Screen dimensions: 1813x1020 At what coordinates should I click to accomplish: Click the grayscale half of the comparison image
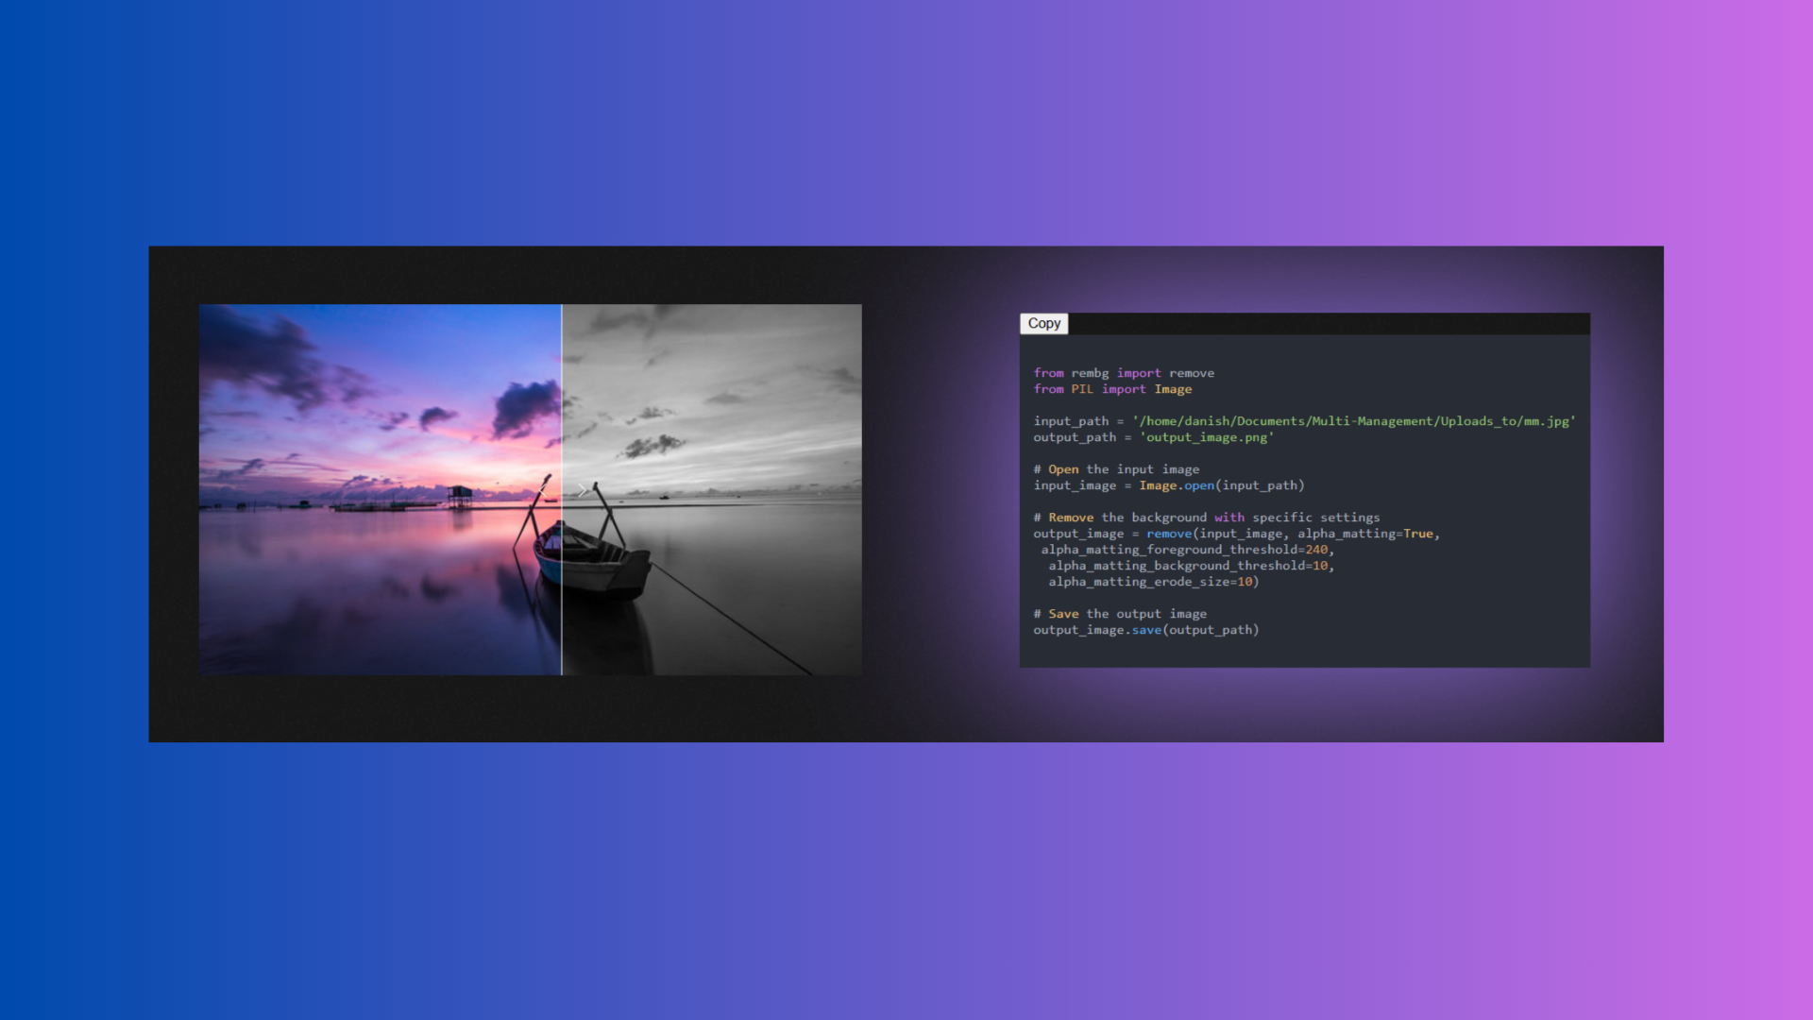tap(712, 489)
